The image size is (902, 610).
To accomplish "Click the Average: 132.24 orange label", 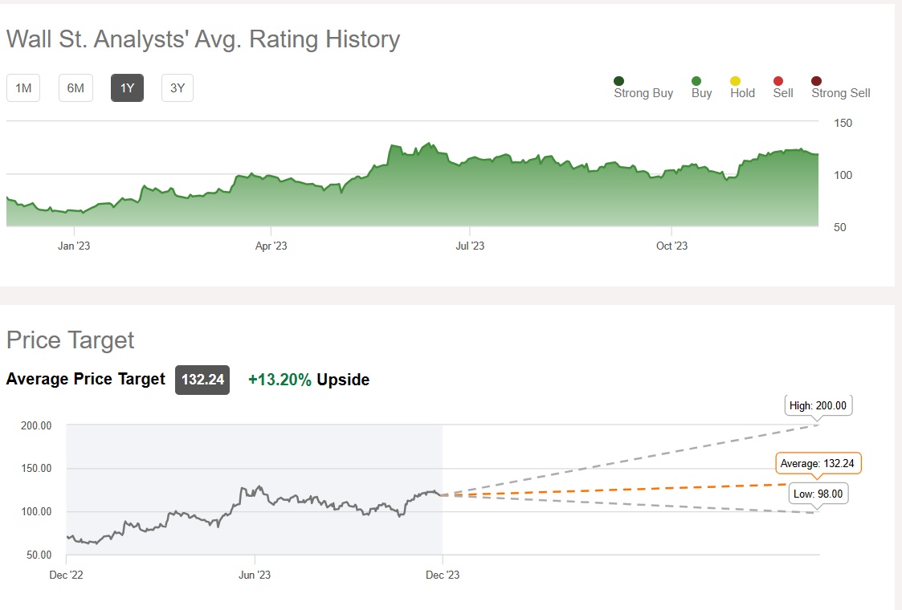I will (x=818, y=463).
